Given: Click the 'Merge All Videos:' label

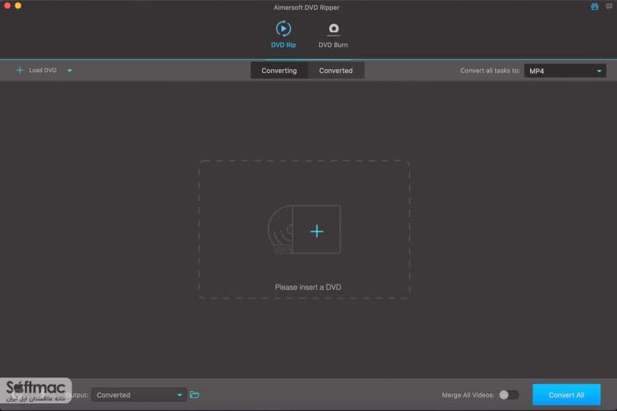Looking at the screenshot, I should tap(468, 395).
